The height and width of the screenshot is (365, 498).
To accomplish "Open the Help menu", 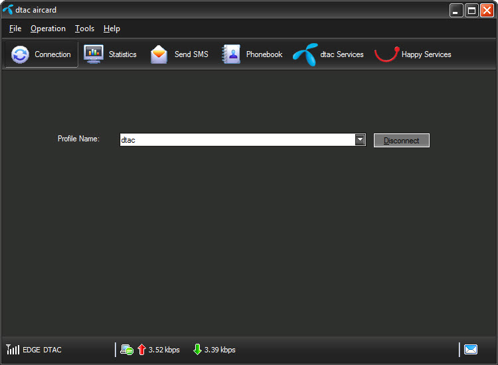I will 112,29.
